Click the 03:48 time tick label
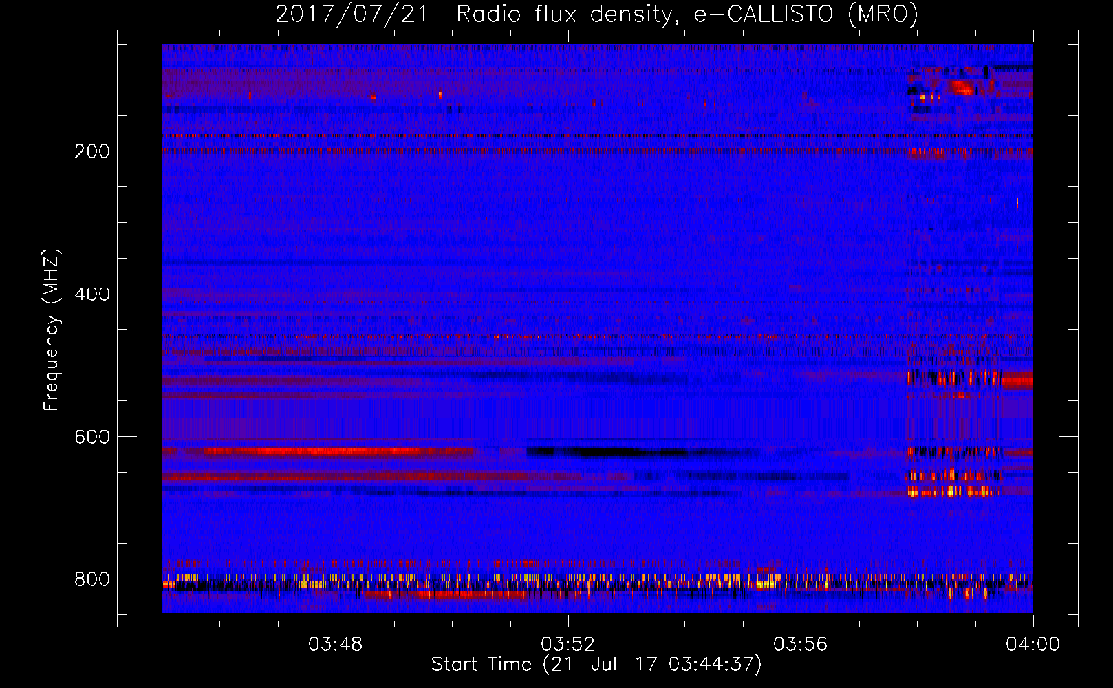The image size is (1113, 688). click(x=335, y=645)
